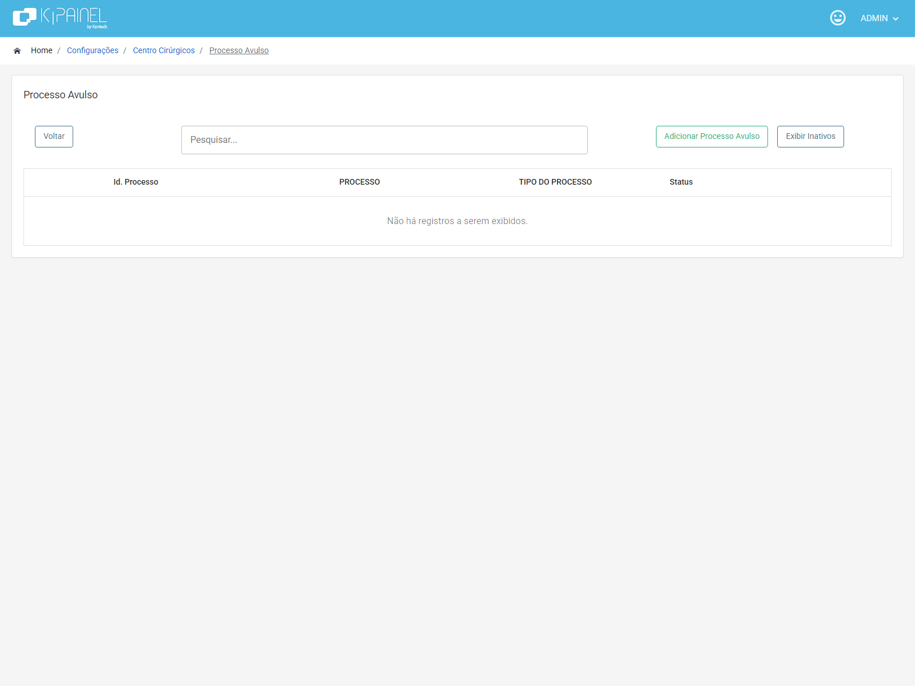The width and height of the screenshot is (915, 686).
Task: Click the Processo Avulso breadcrumb link
Action: pyautogui.click(x=239, y=50)
